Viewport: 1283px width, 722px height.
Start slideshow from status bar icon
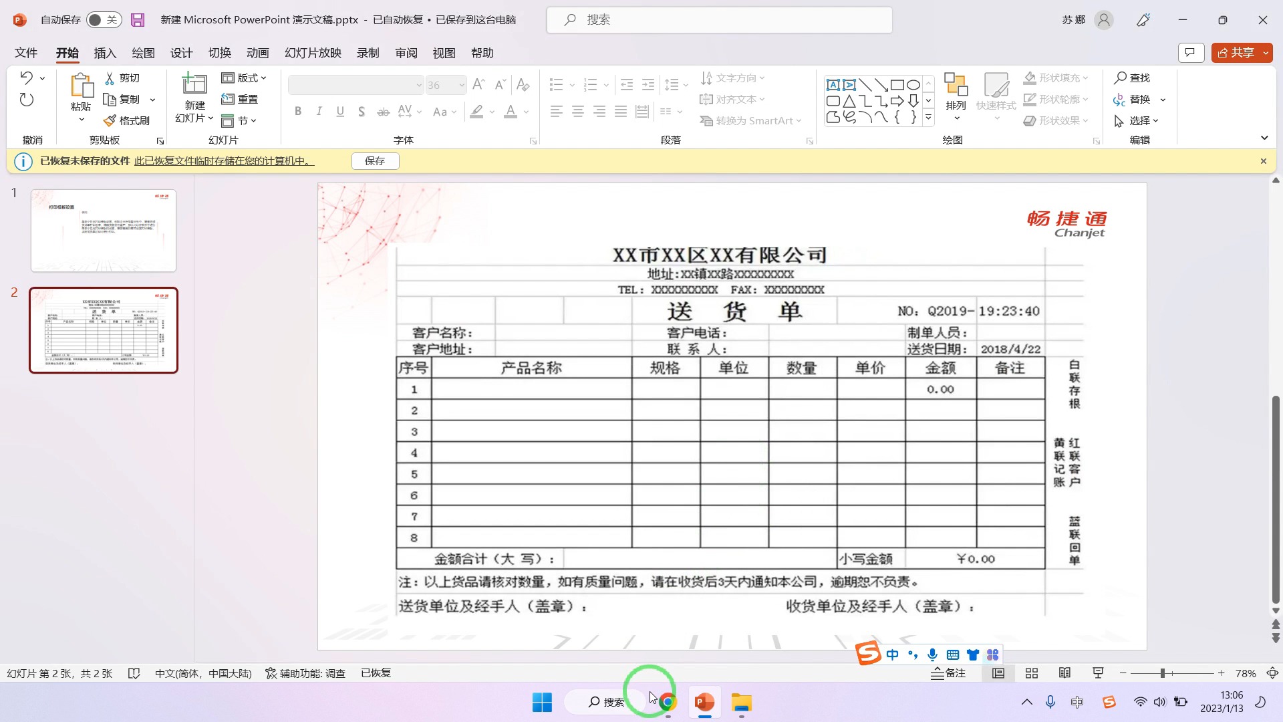(x=1098, y=673)
